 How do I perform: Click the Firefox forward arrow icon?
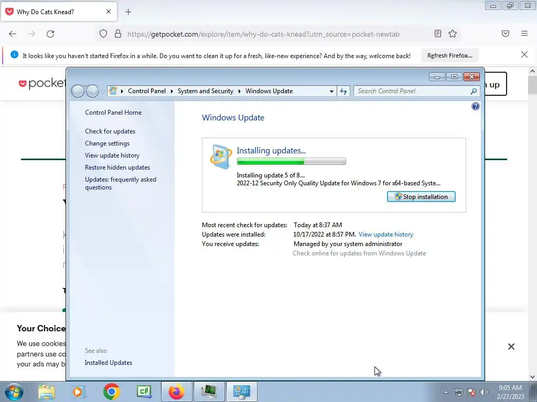click(x=31, y=34)
